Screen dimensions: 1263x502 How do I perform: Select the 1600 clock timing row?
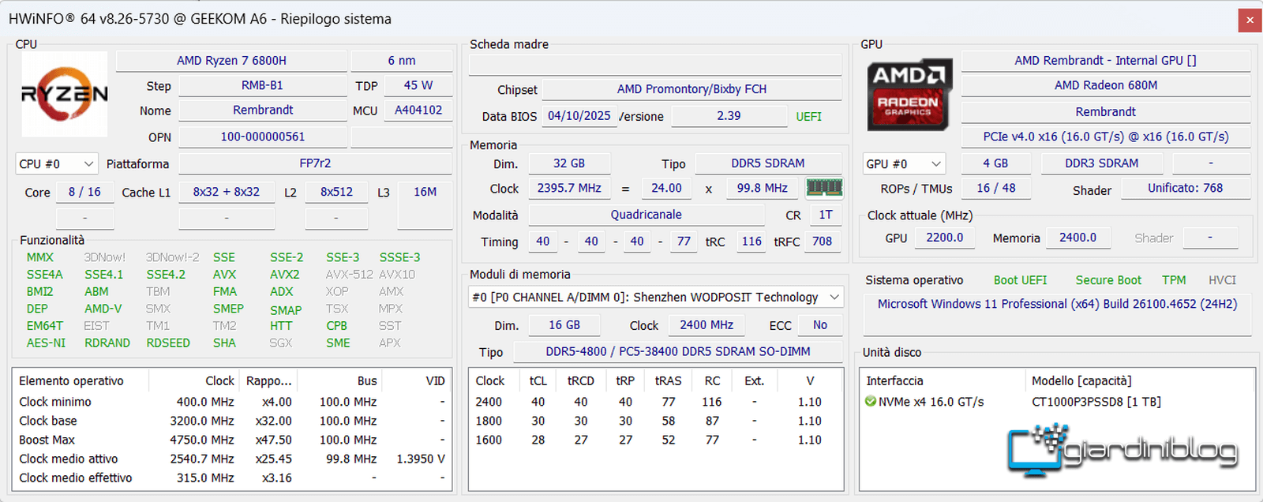click(655, 440)
